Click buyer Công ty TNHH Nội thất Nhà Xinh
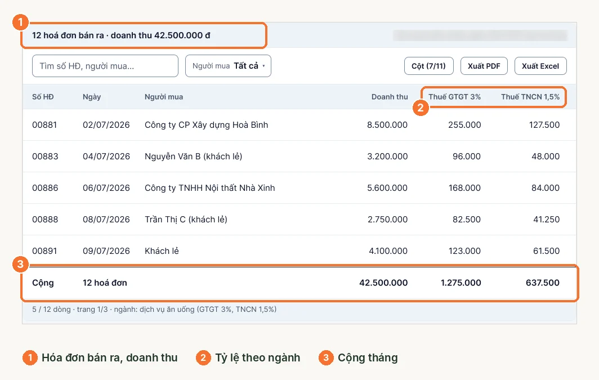The image size is (599, 380). click(210, 188)
